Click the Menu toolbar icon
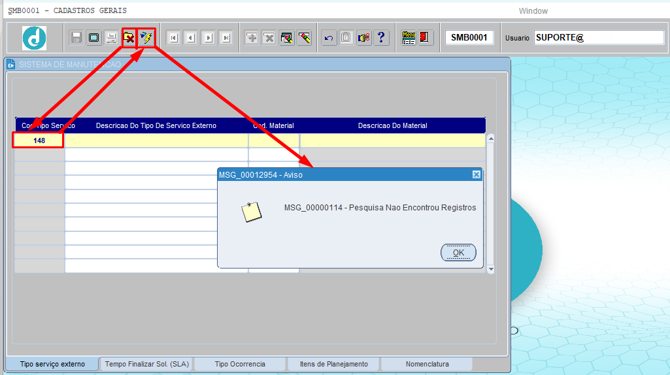The width and height of the screenshot is (670, 375). [x=409, y=38]
